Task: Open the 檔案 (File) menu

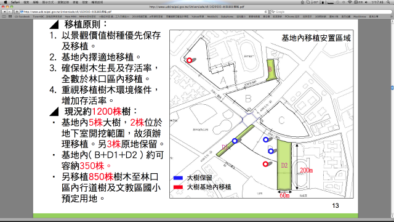Action: tap(26, 2)
